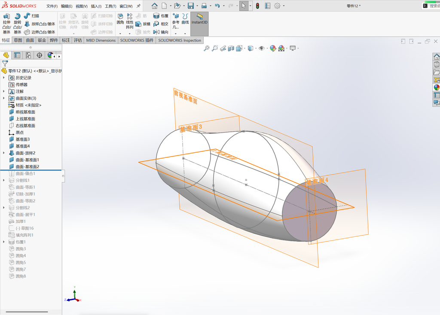Click the Edit Appearance color ball icon
The image size is (440, 315).
click(273, 48)
